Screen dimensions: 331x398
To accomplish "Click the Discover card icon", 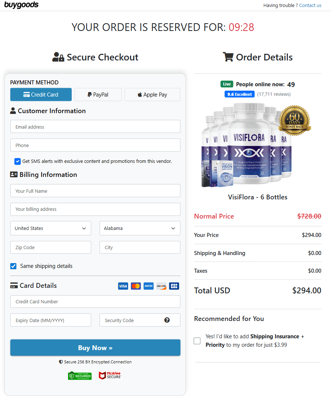I will click(x=161, y=286).
